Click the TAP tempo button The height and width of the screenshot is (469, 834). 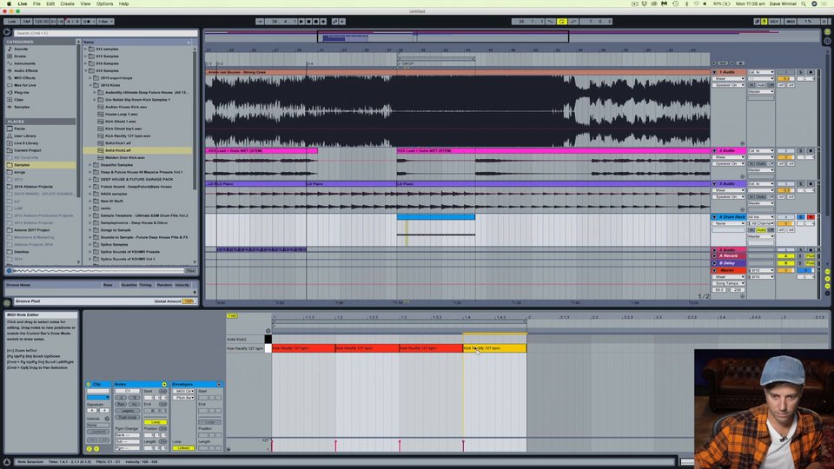point(26,21)
